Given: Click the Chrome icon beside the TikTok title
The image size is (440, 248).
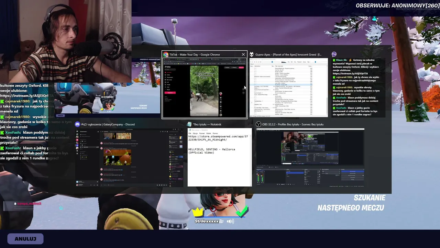Looking at the screenshot, I should point(166,54).
